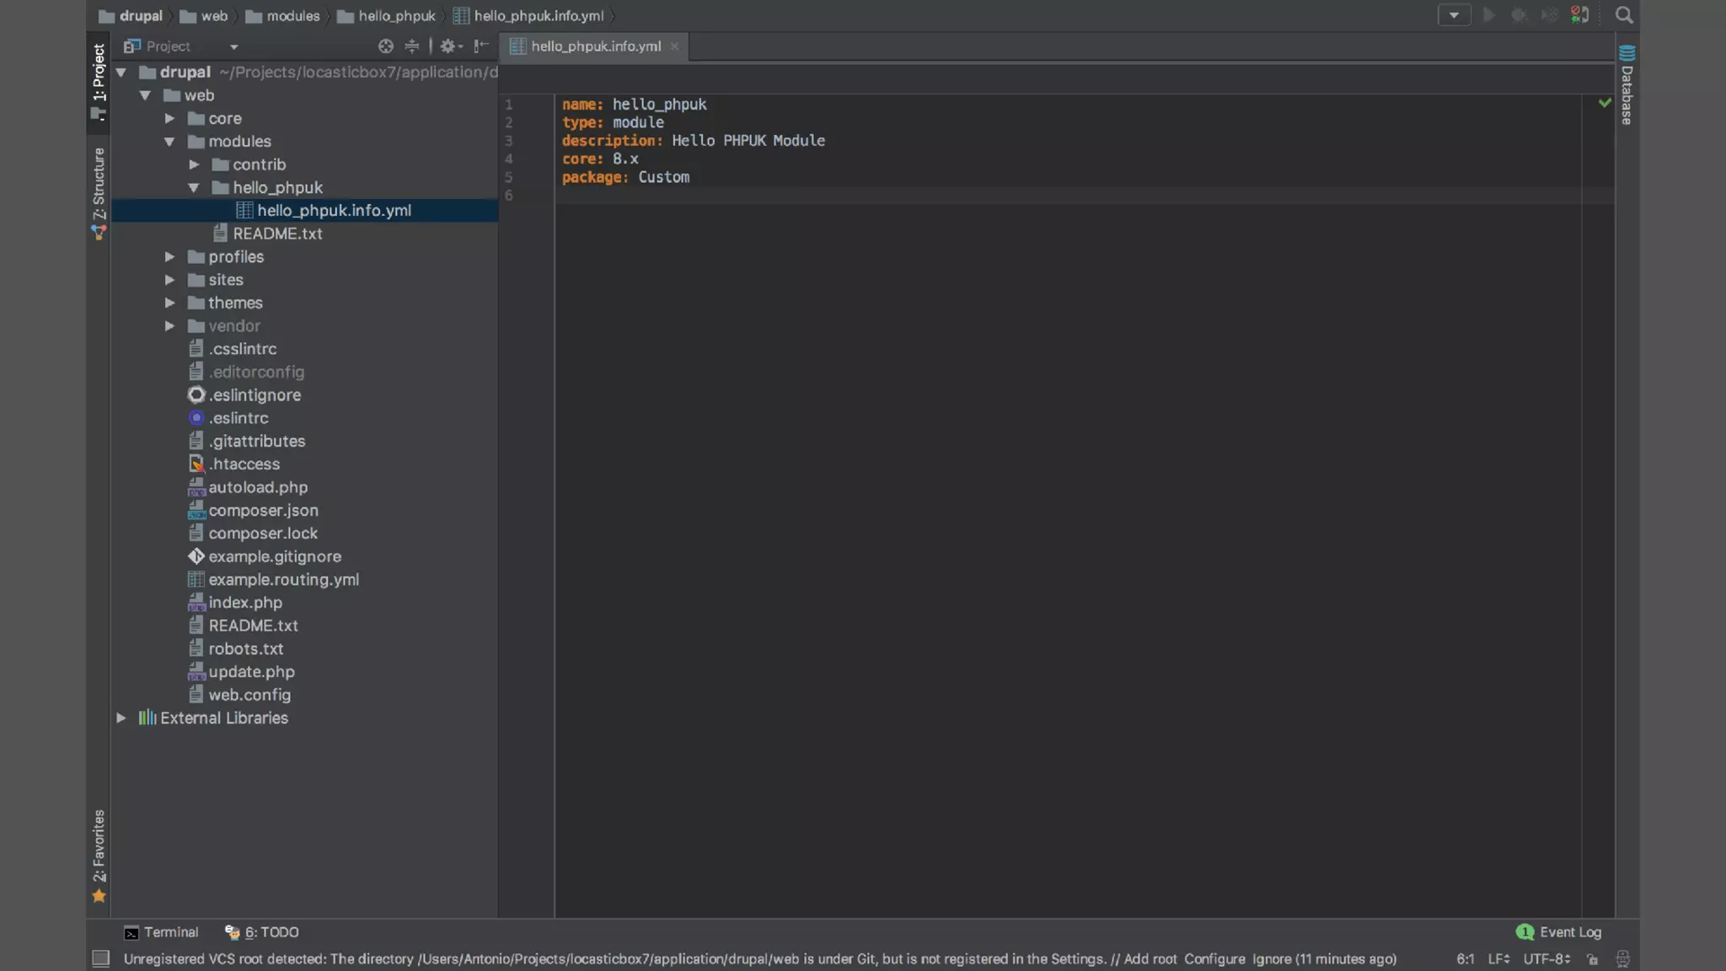
Task: Click the Add root link
Action: coord(1150,959)
